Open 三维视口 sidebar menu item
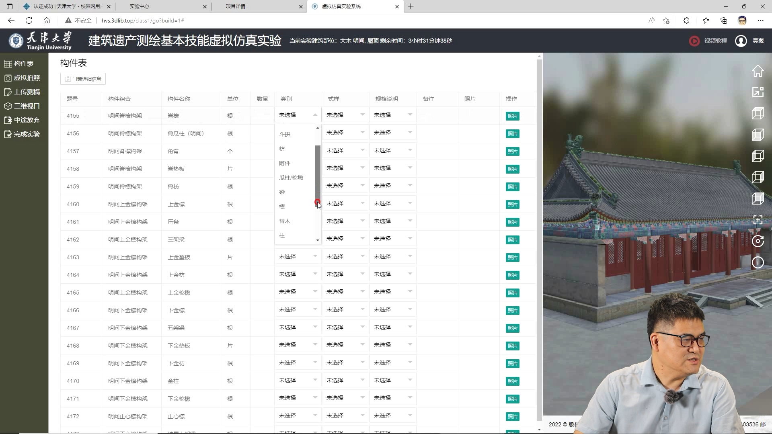 click(x=23, y=106)
